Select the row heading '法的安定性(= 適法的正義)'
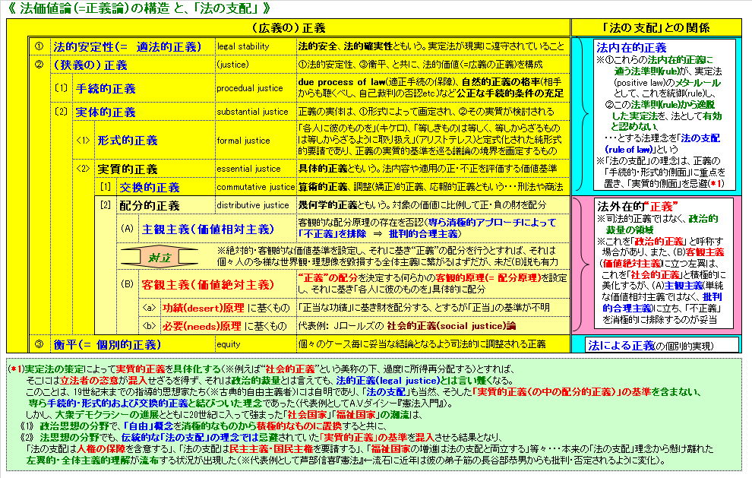 point(127,46)
